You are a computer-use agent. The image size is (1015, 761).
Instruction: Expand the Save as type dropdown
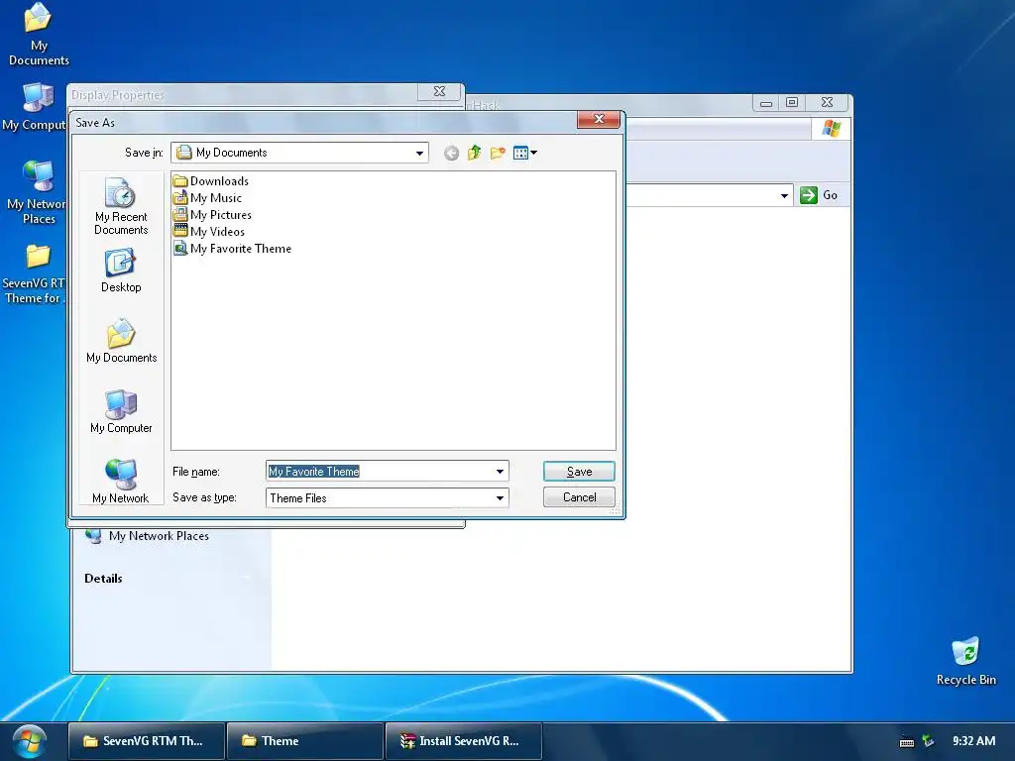tap(500, 497)
